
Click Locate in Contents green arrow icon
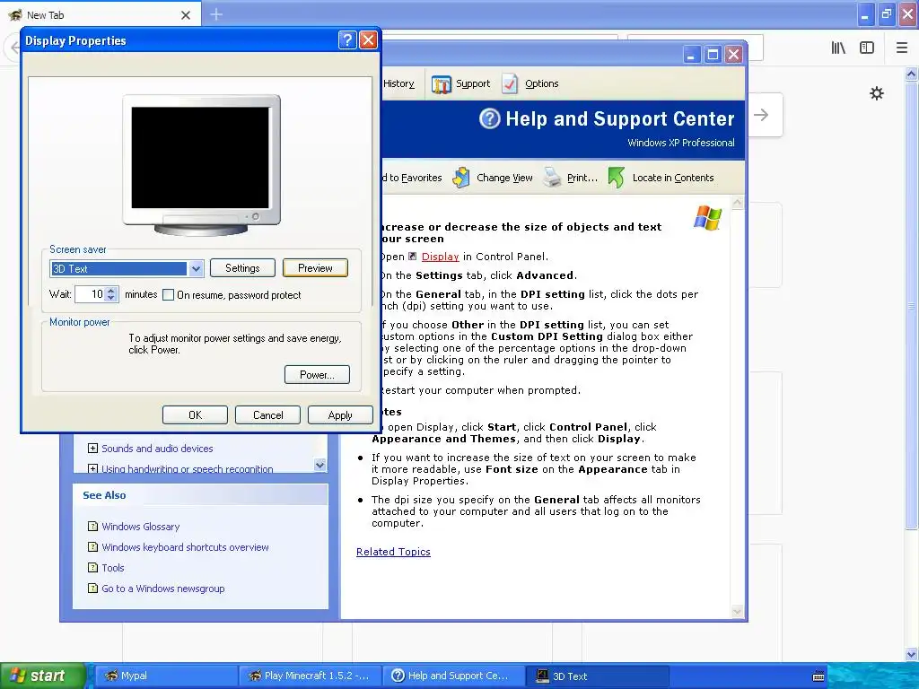(x=616, y=178)
